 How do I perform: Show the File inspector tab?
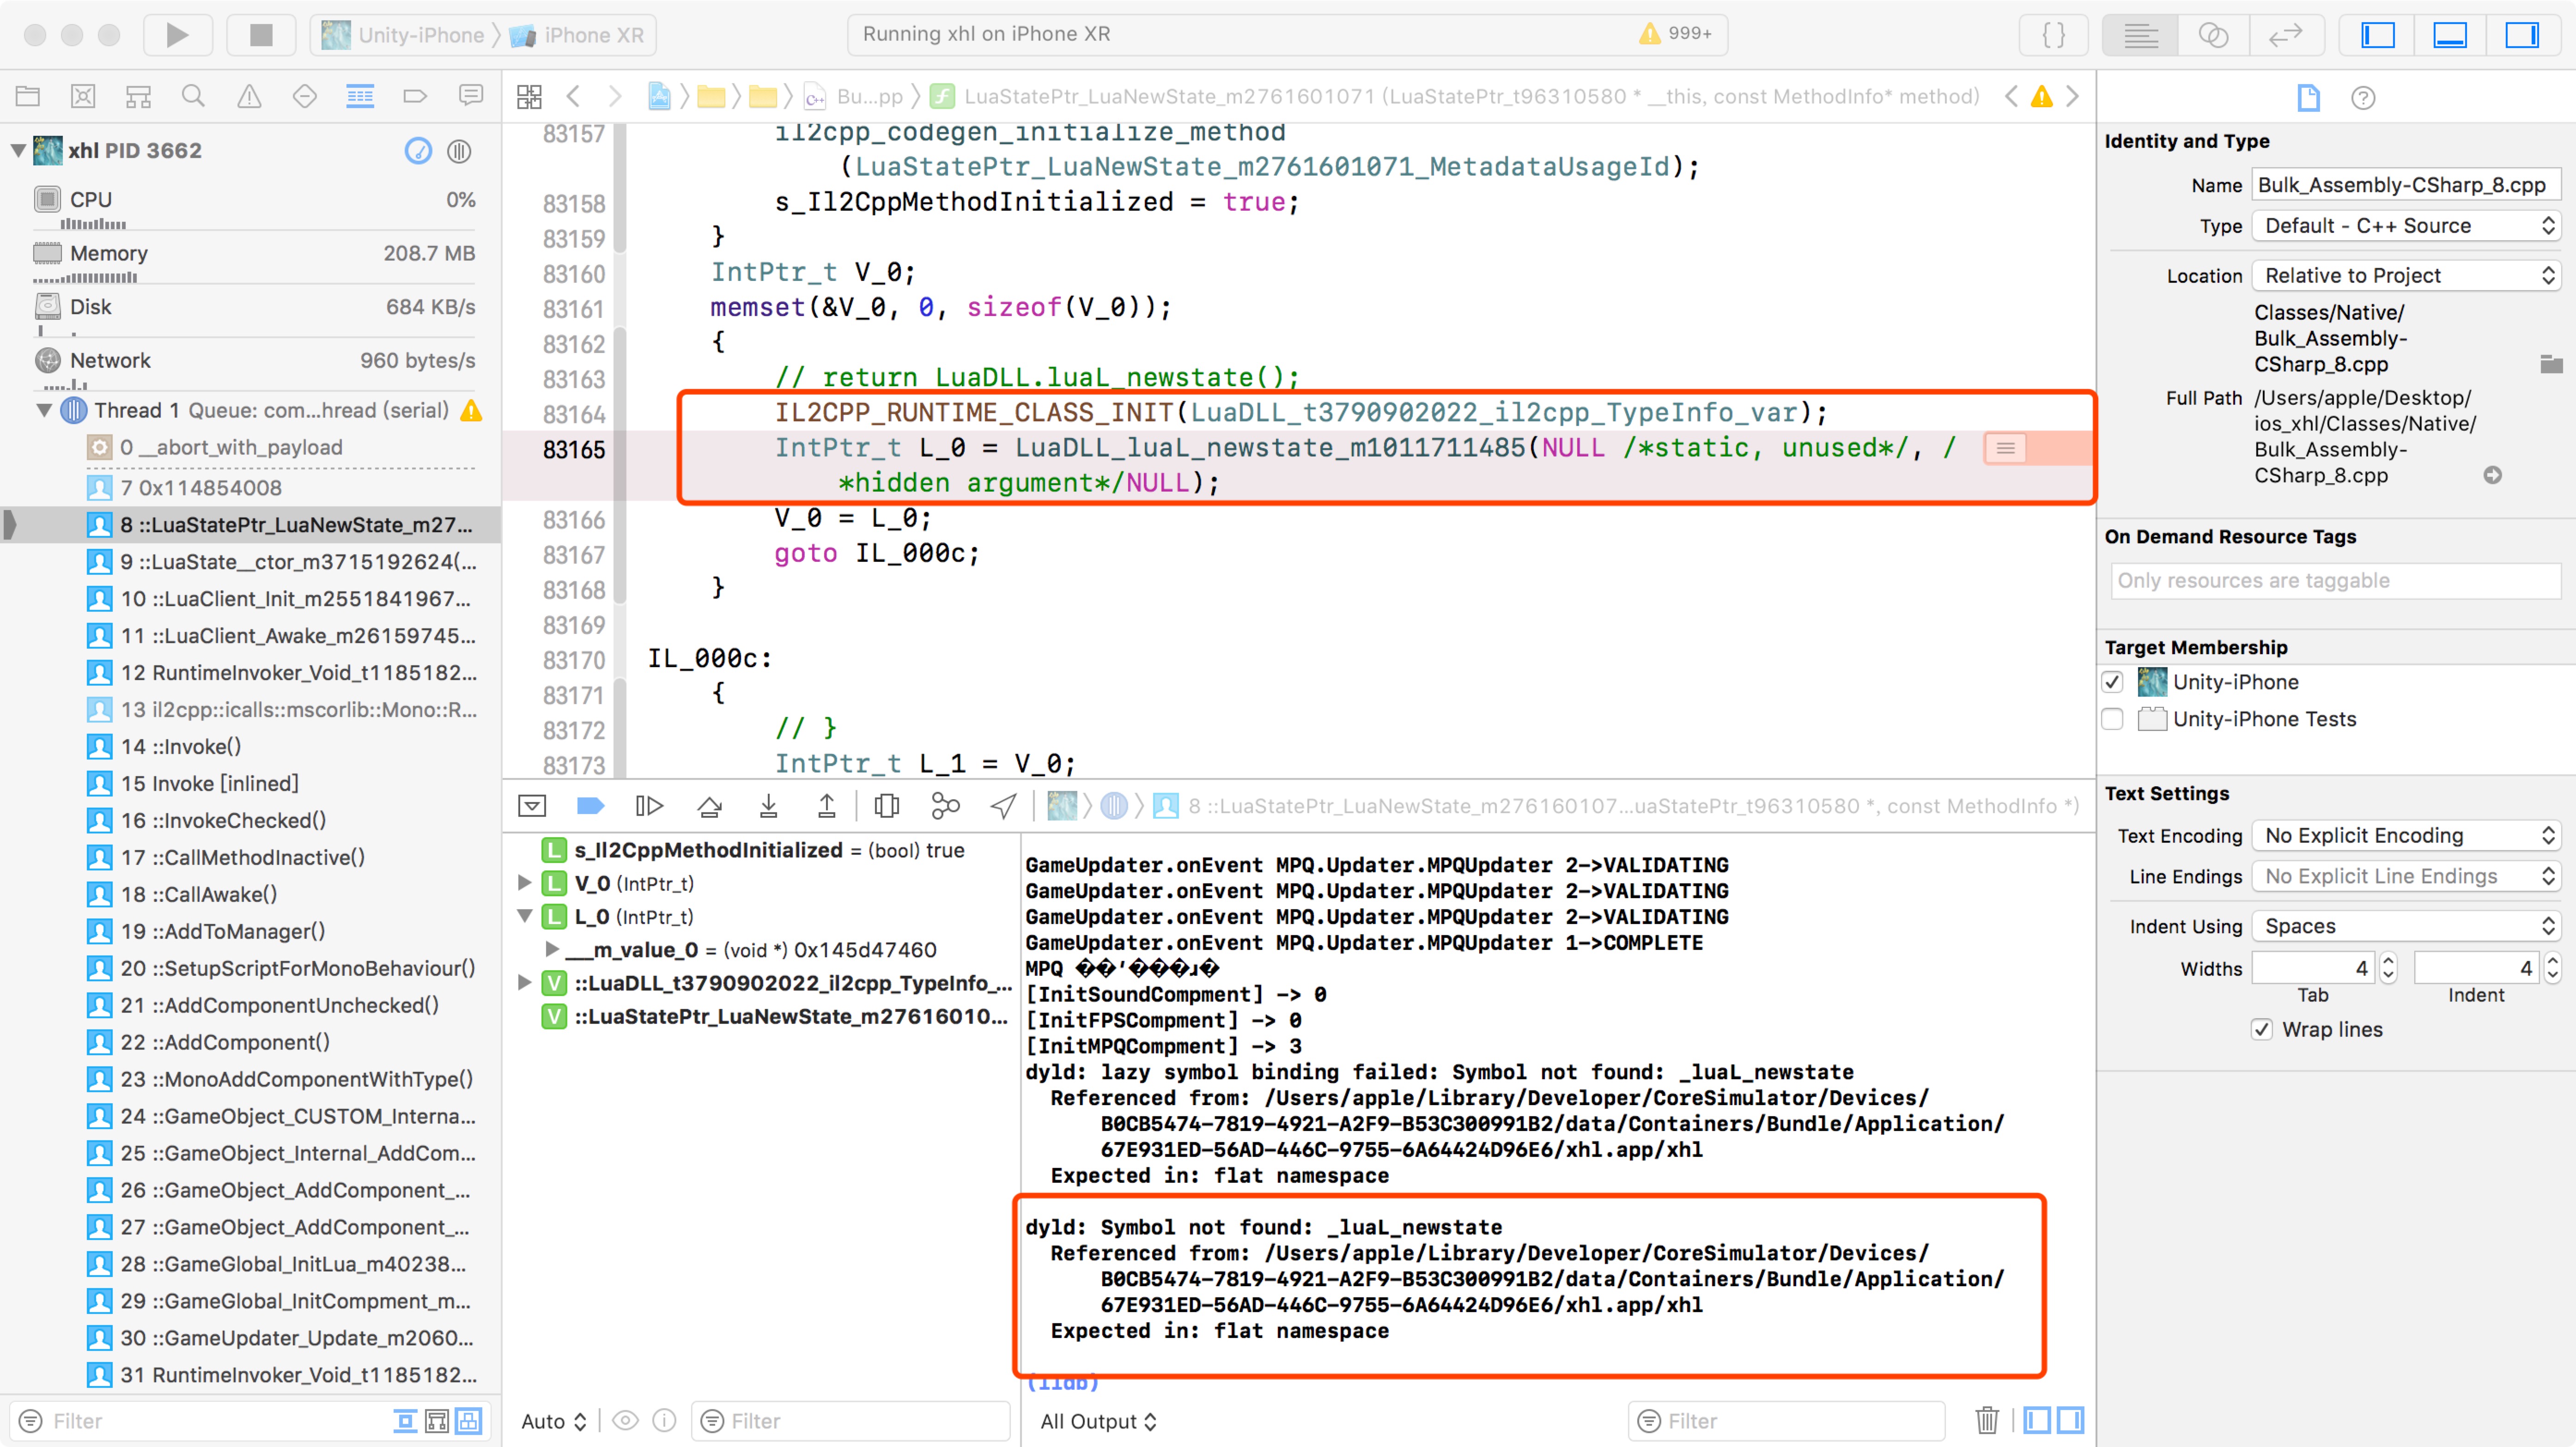2308,98
